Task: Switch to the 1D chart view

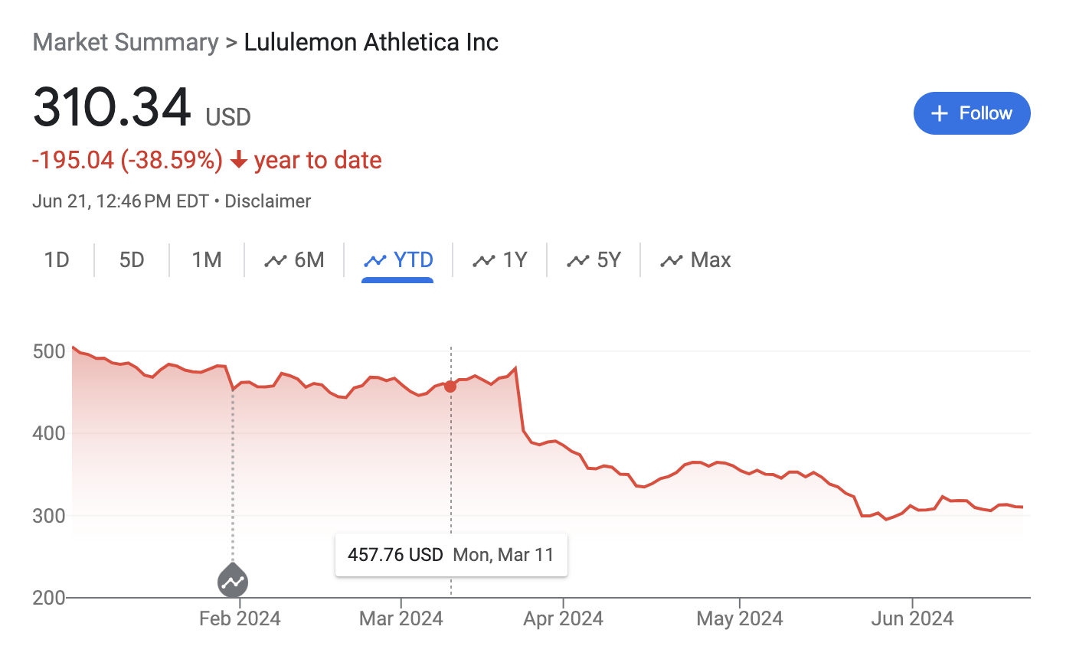Action: click(x=54, y=259)
